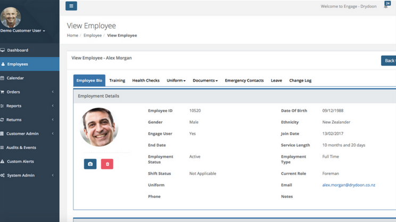Screen dimensions: 396x222
Task: Open the Documents tab dropdown
Action: 205,80
